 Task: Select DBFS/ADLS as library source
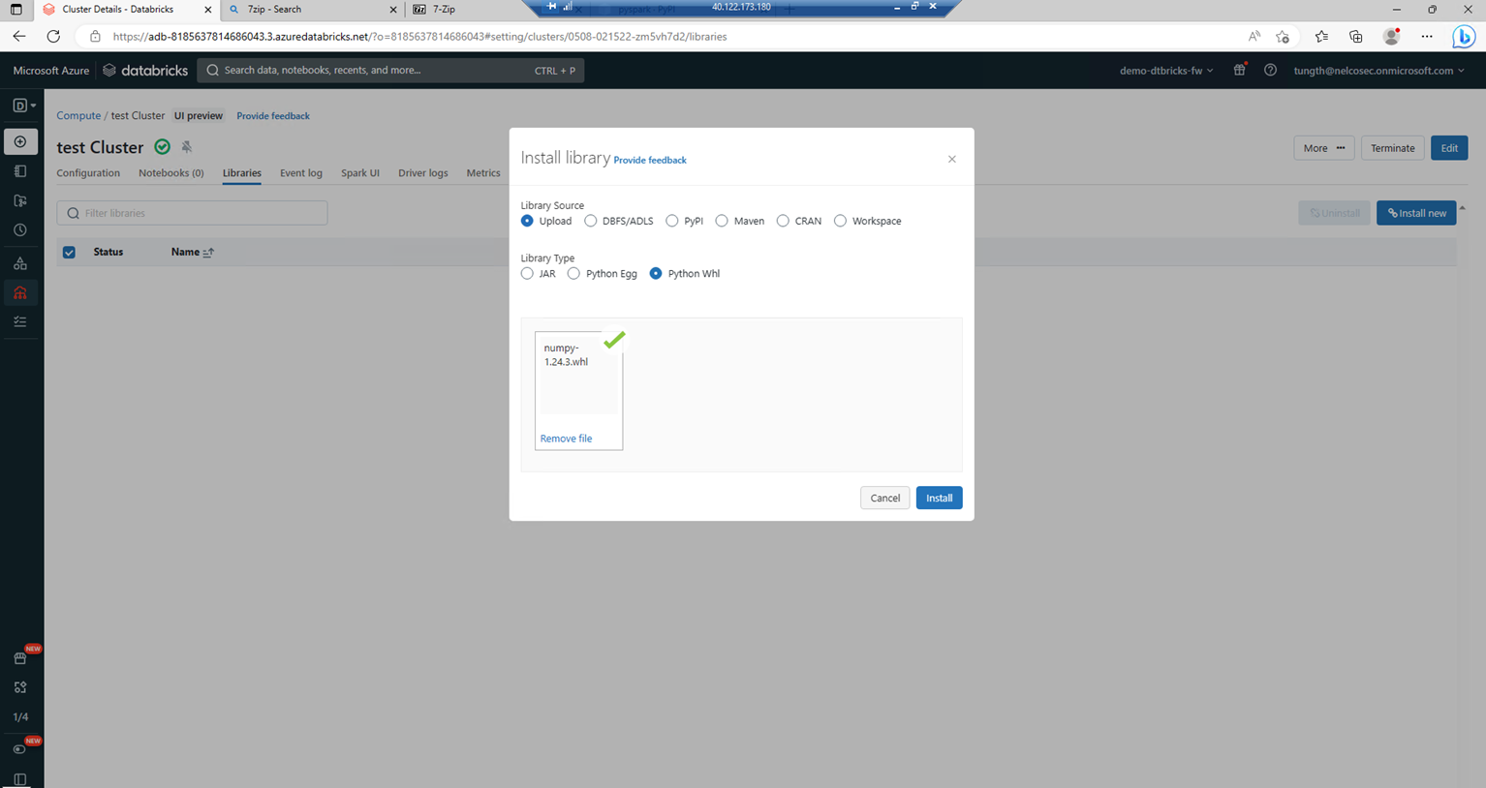[591, 221]
